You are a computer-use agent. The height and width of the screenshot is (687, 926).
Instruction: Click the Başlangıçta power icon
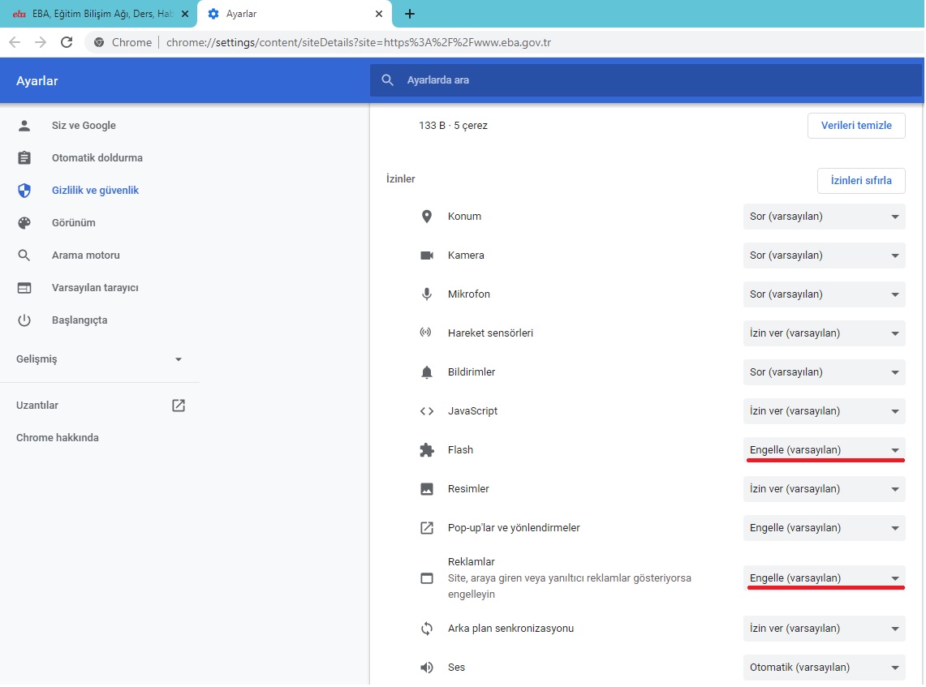click(24, 320)
